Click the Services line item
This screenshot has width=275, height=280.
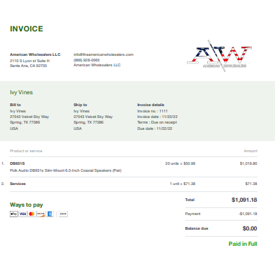tap(17, 184)
